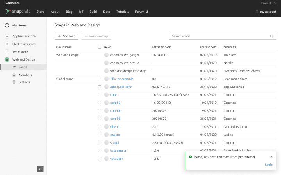
Task: Collapse the sidebar with the double-chevron button
Action: tap(40, 169)
